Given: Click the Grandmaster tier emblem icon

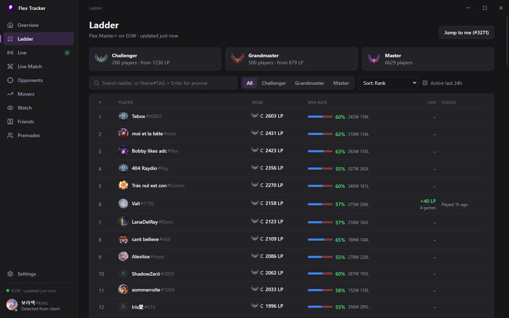Looking at the screenshot, I should pos(238,59).
